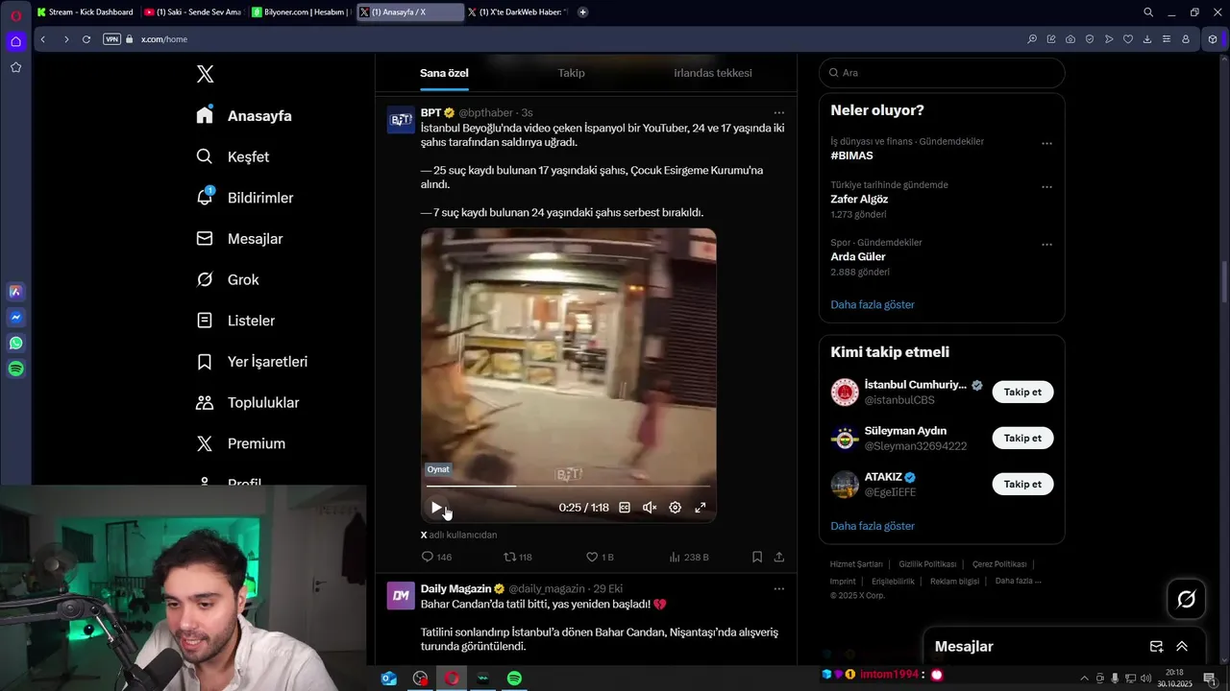Open Daily Magazin profile avatar

[401, 595]
